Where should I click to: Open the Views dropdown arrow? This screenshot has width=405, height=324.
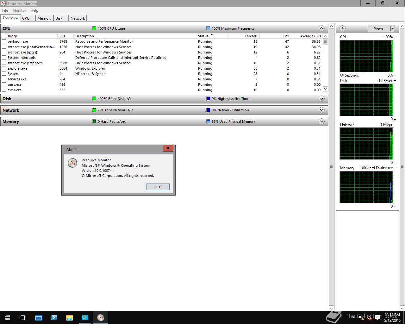392,28
